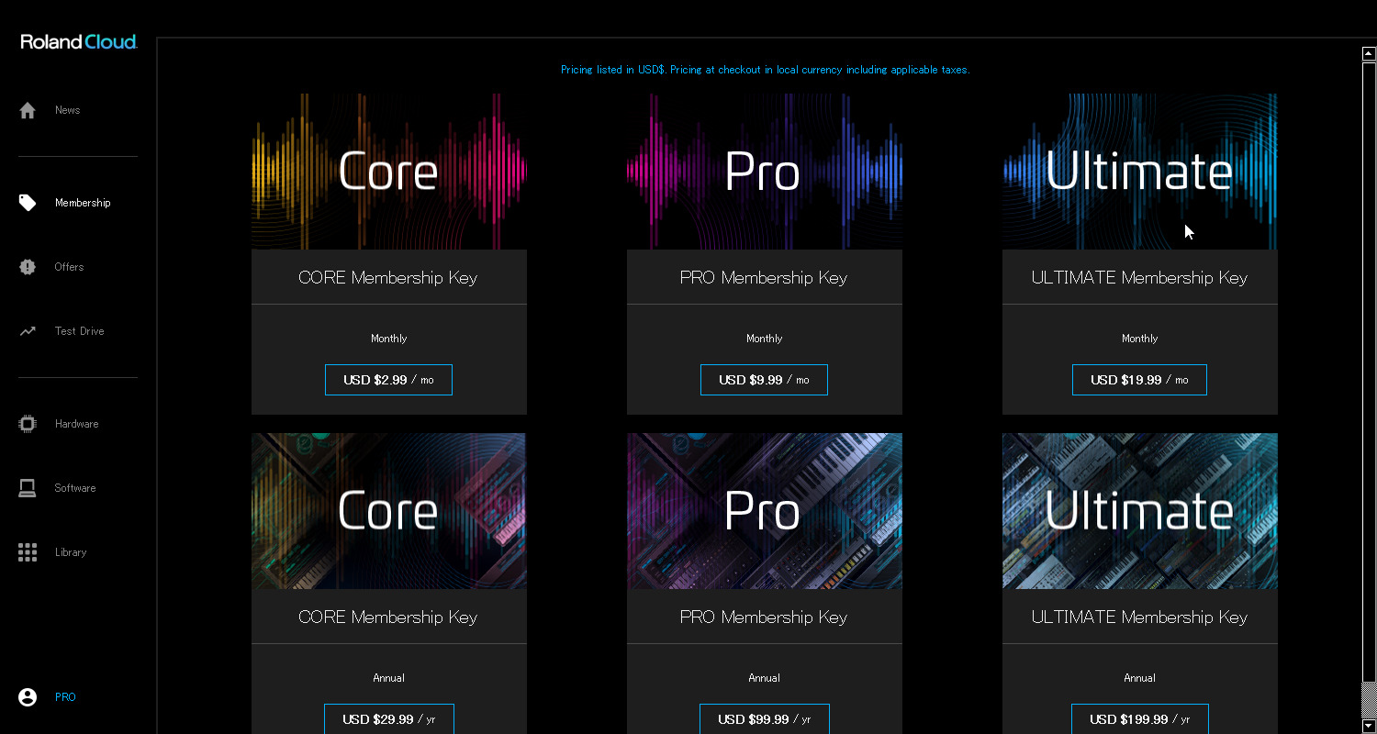Click the PRO account avatar icon
1377x734 pixels.
point(28,697)
